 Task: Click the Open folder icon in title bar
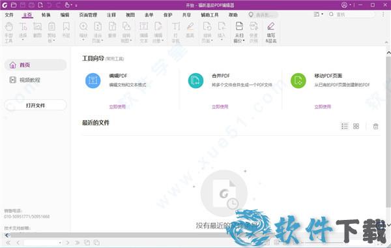coord(14,5)
